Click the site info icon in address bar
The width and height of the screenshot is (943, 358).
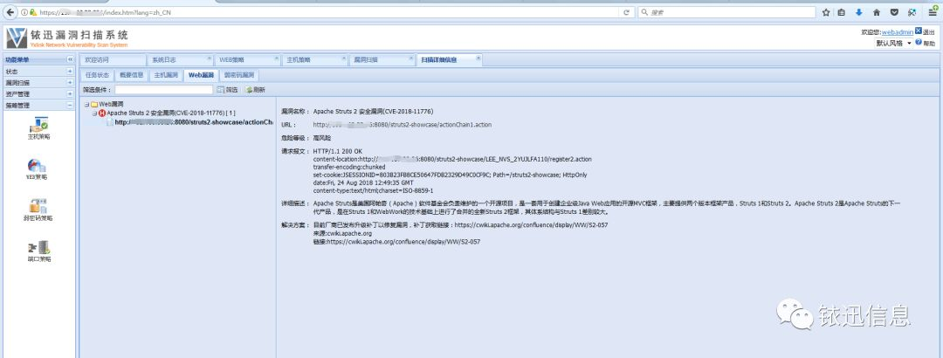point(24,12)
